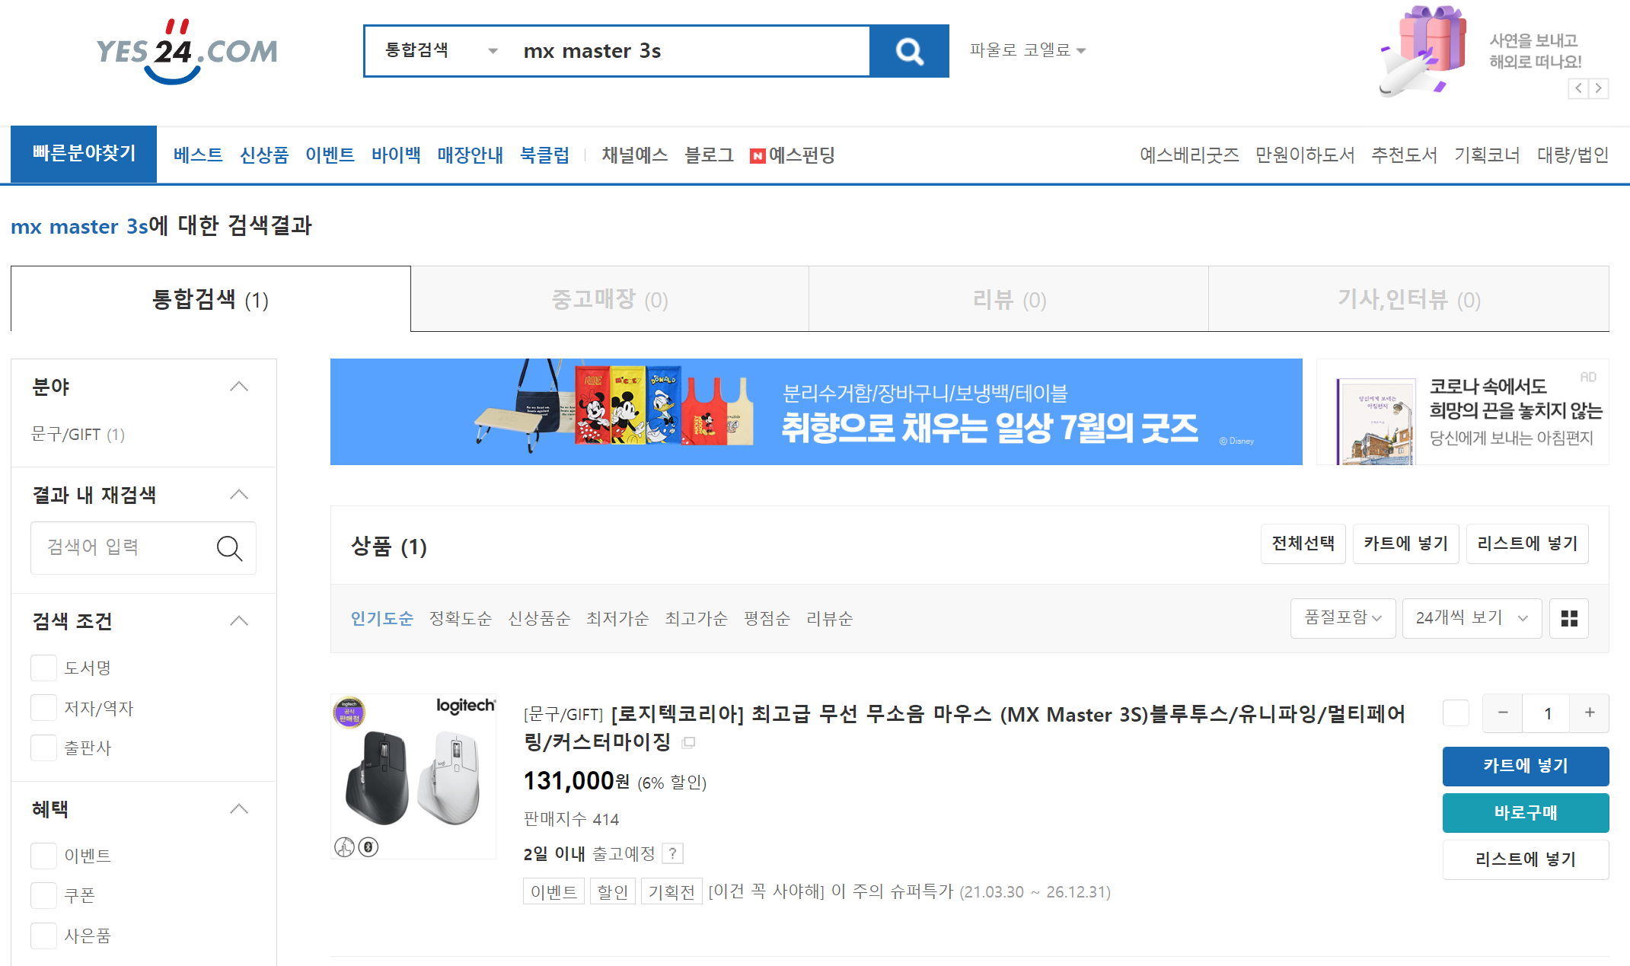Collapse the 분야 filter section

tap(239, 387)
